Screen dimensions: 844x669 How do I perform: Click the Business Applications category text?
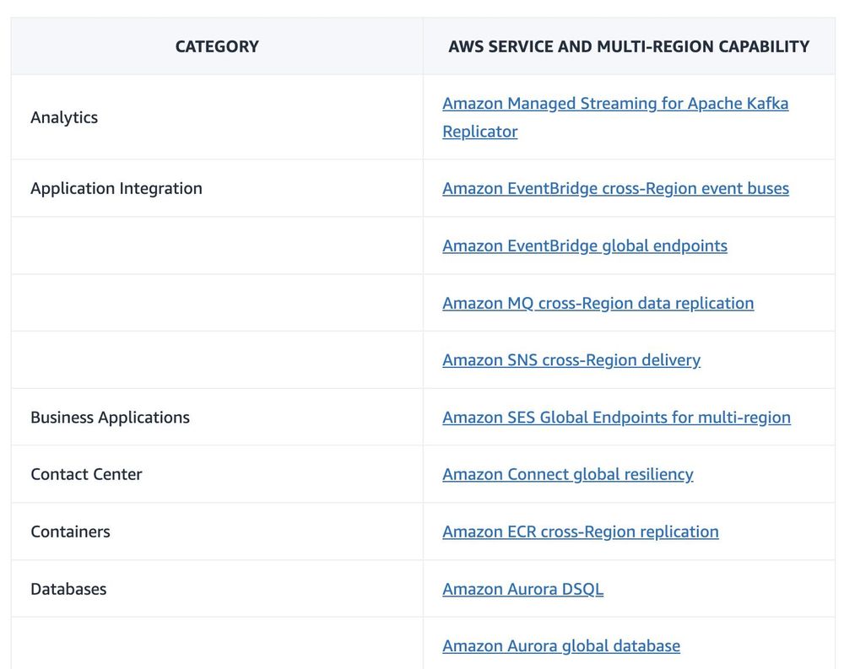click(110, 418)
